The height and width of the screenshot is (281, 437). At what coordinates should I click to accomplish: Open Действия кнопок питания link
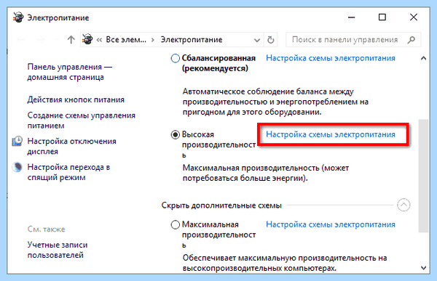coord(76,99)
